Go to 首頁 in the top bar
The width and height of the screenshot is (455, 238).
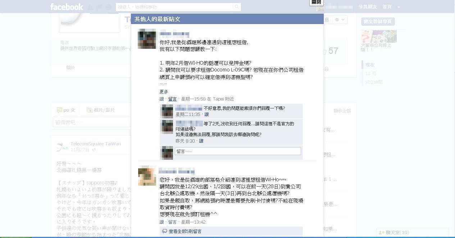pyautogui.click(x=387, y=7)
